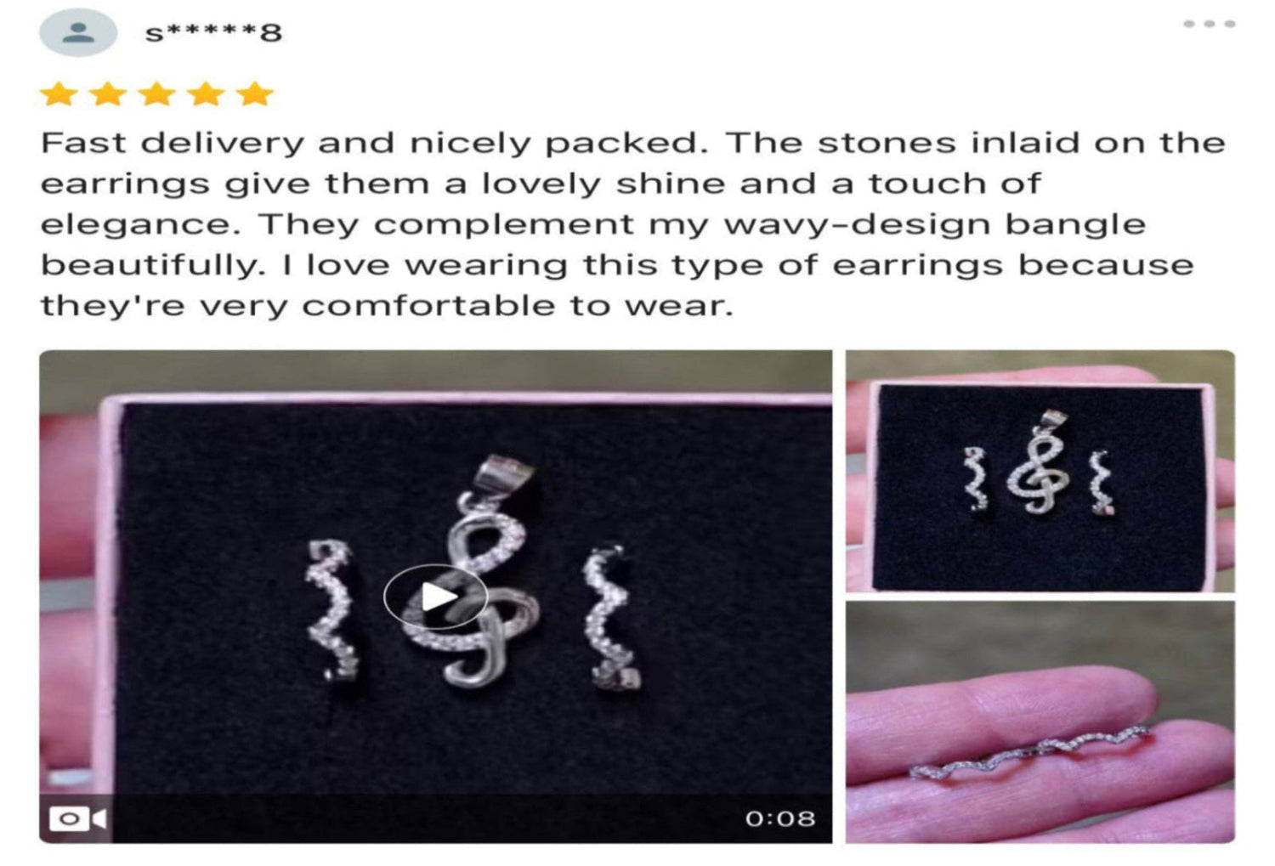
Task: Click the left wavy earring in the video preview
Action: point(331,610)
